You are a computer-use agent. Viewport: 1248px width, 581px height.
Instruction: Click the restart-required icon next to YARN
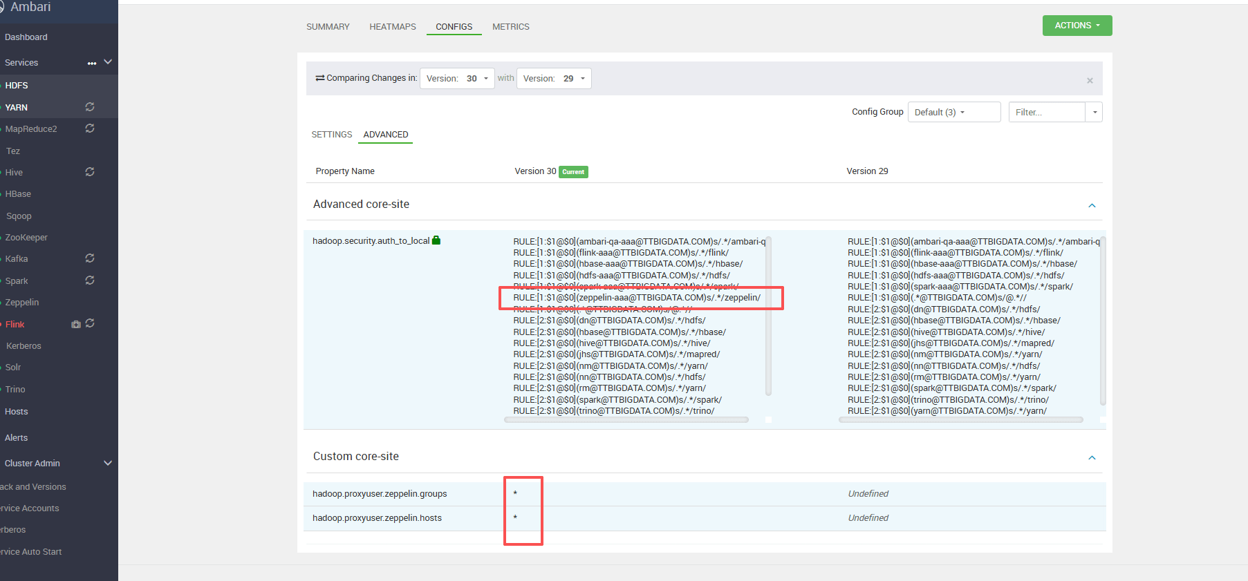(90, 107)
